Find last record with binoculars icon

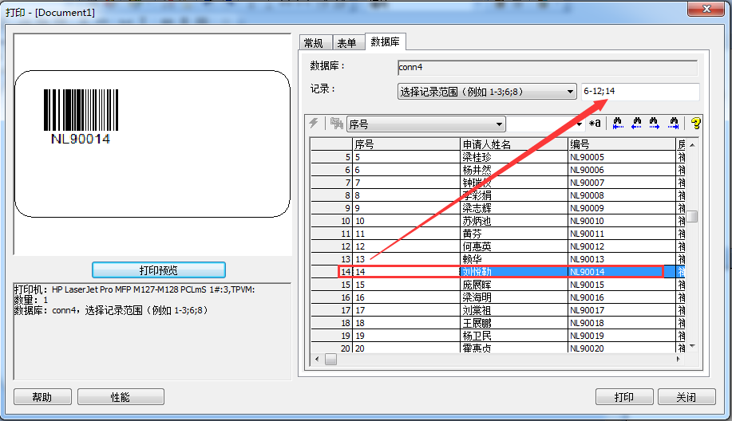pos(673,123)
